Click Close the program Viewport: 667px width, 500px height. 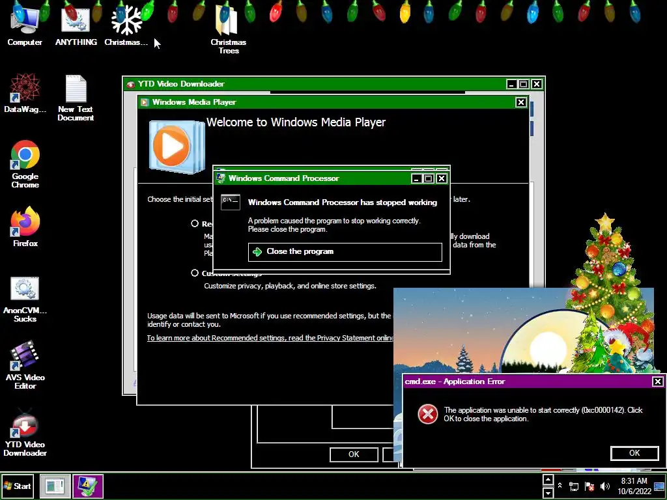[345, 252]
